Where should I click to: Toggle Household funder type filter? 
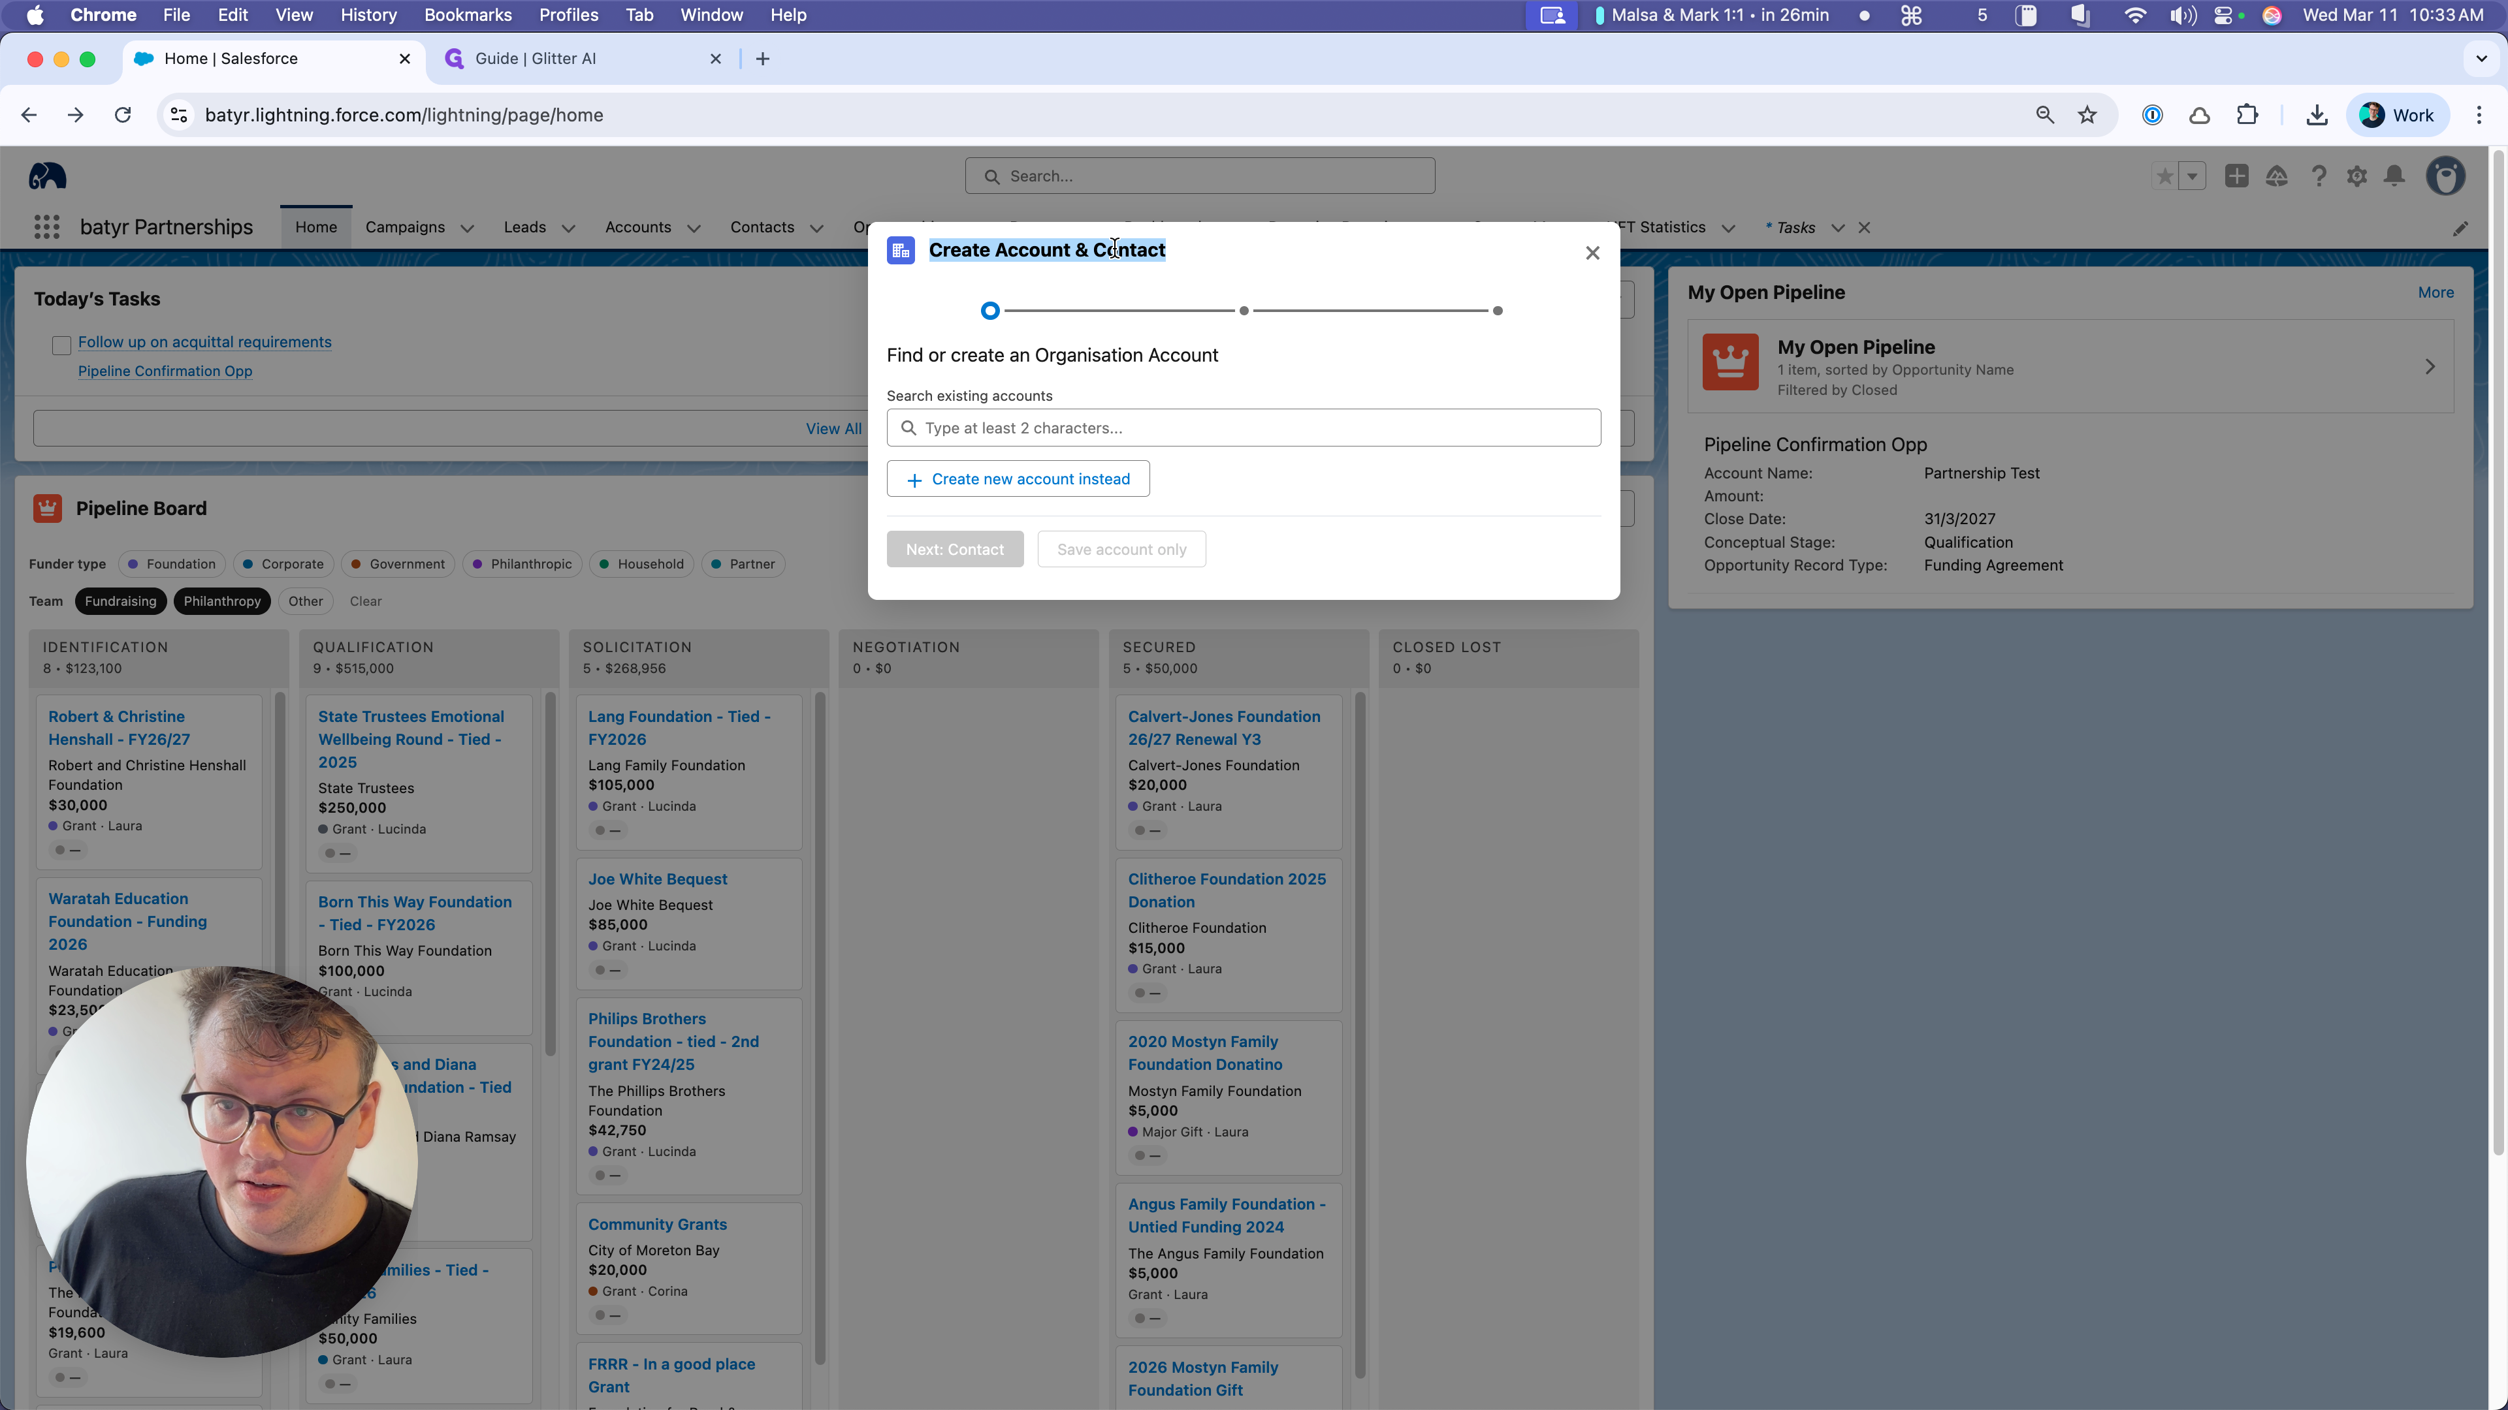641,565
